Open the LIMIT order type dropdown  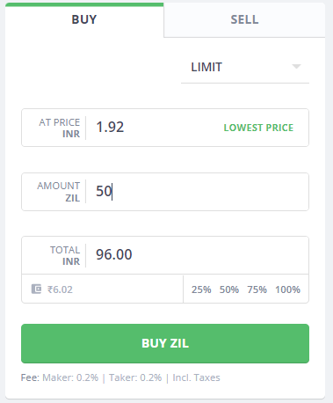point(245,67)
